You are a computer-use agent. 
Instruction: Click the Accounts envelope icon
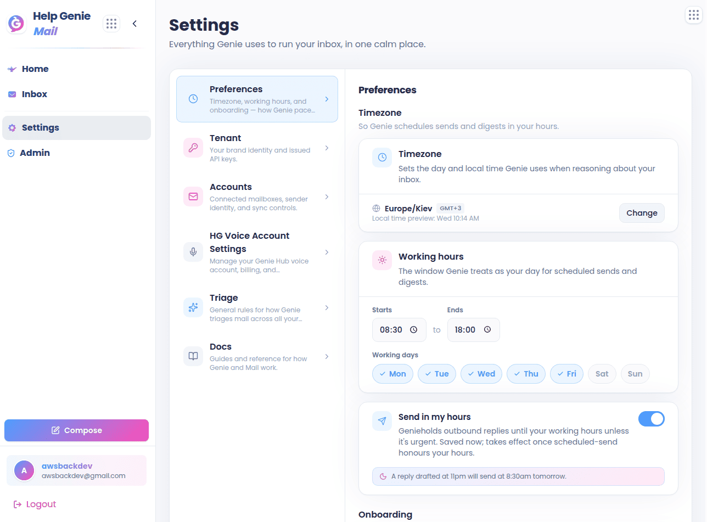(x=193, y=197)
